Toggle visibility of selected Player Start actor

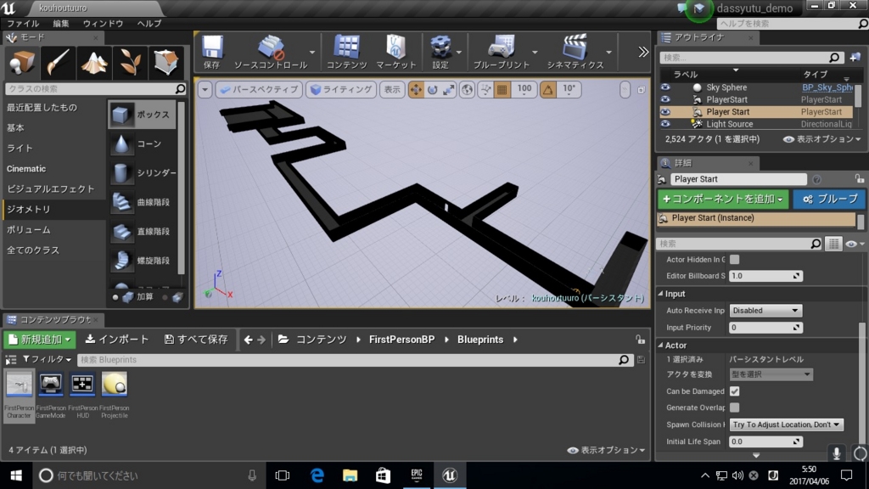pos(665,112)
